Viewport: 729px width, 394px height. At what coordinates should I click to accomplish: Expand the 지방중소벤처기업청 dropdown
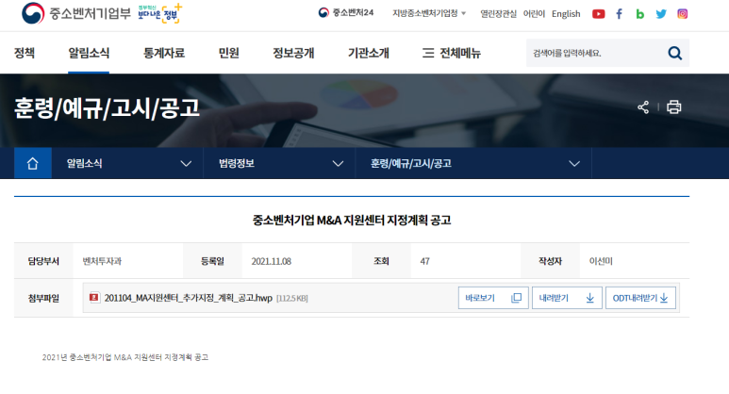(429, 13)
